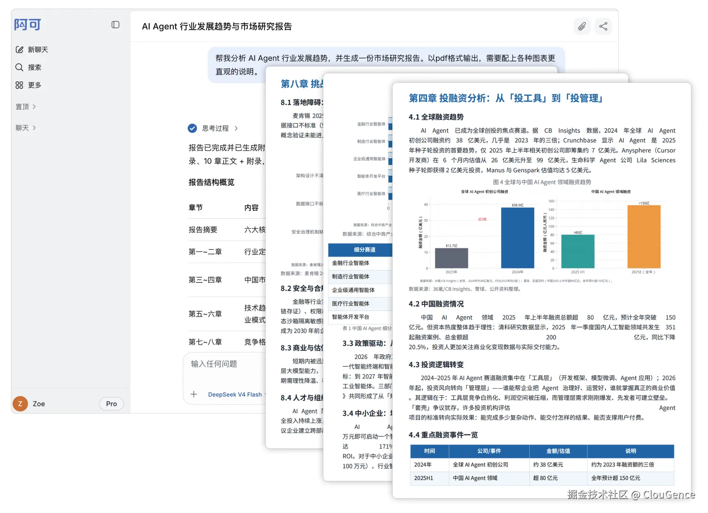Click the orange 2025E bar in chart
Image resolution: width=708 pixels, height=513 pixels.
tap(644, 237)
